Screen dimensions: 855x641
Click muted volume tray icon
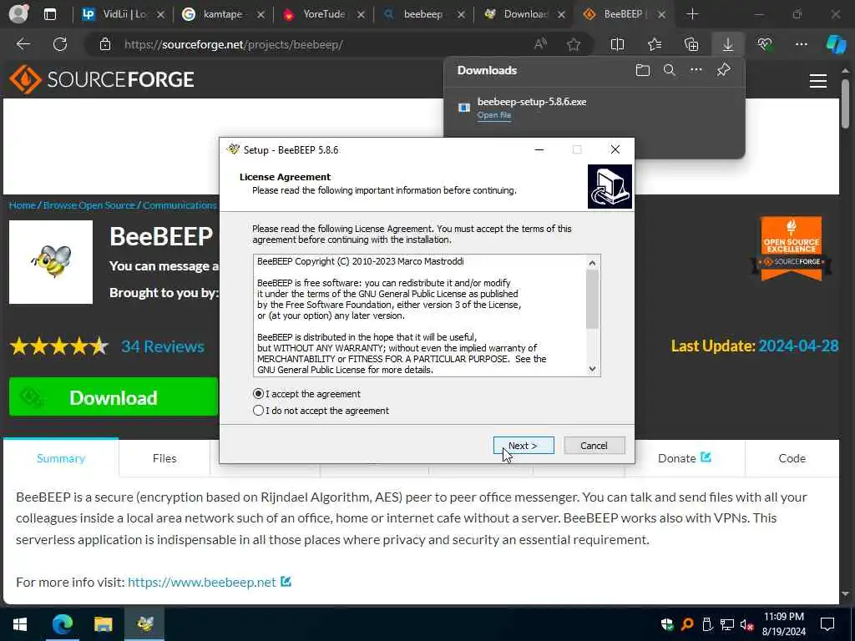point(746,624)
